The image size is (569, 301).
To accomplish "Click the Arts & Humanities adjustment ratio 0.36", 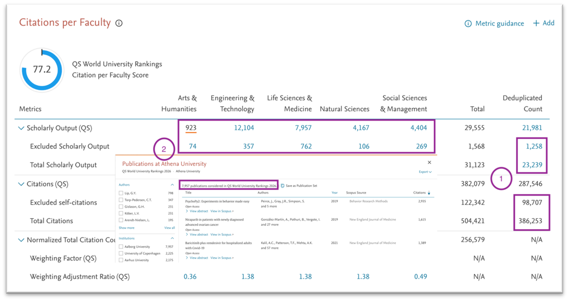I will (x=190, y=277).
